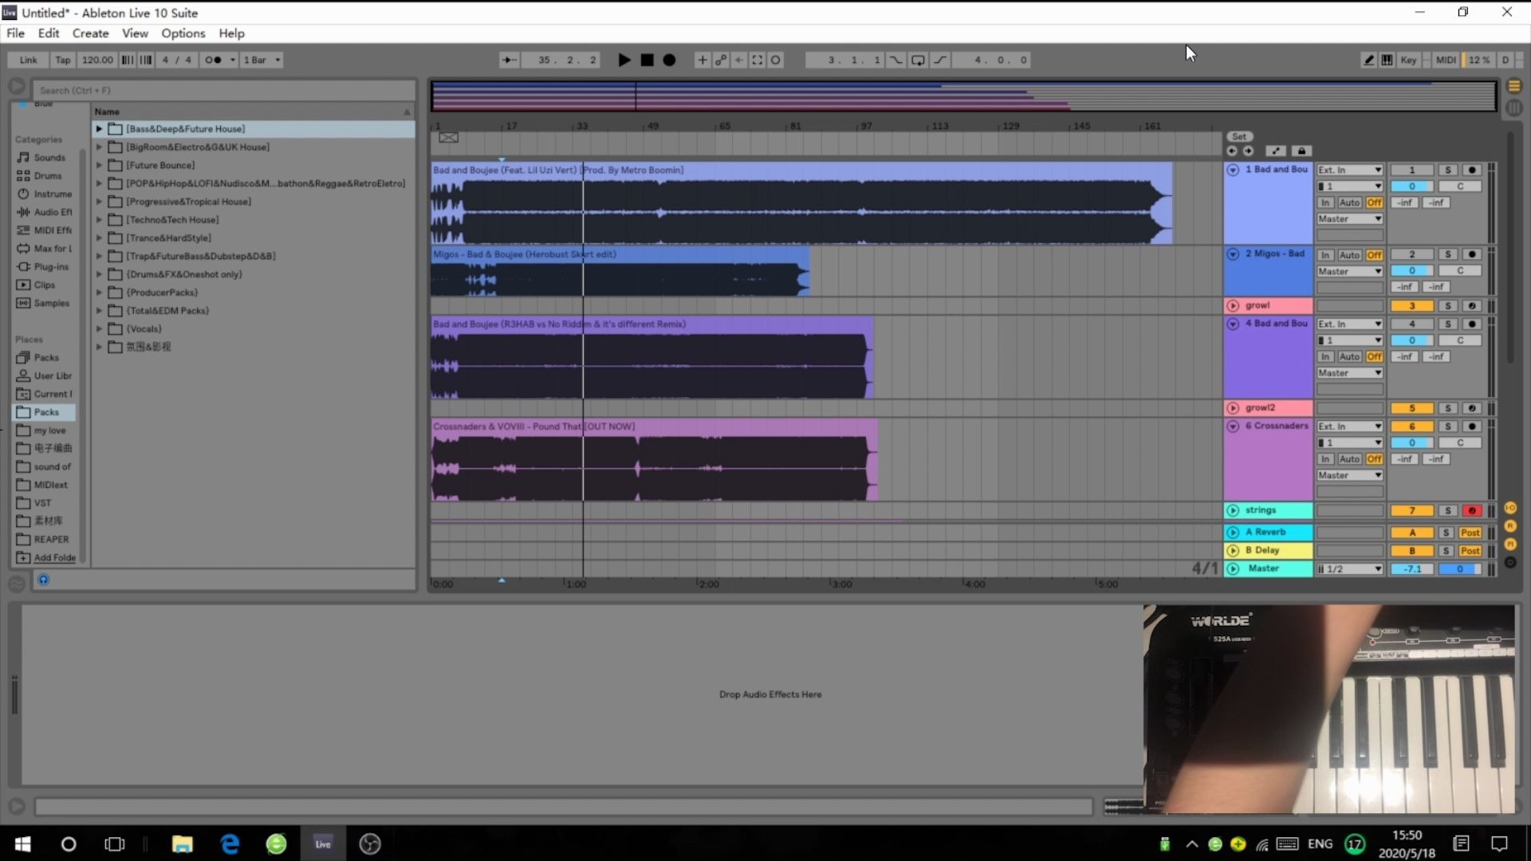The height and width of the screenshot is (861, 1531).
Task: Click the Phase Nudge Down icon
Action: coord(127,60)
